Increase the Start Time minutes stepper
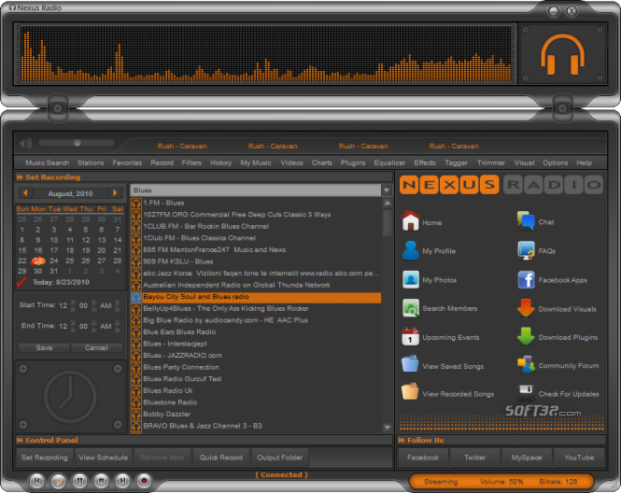 tap(94, 303)
